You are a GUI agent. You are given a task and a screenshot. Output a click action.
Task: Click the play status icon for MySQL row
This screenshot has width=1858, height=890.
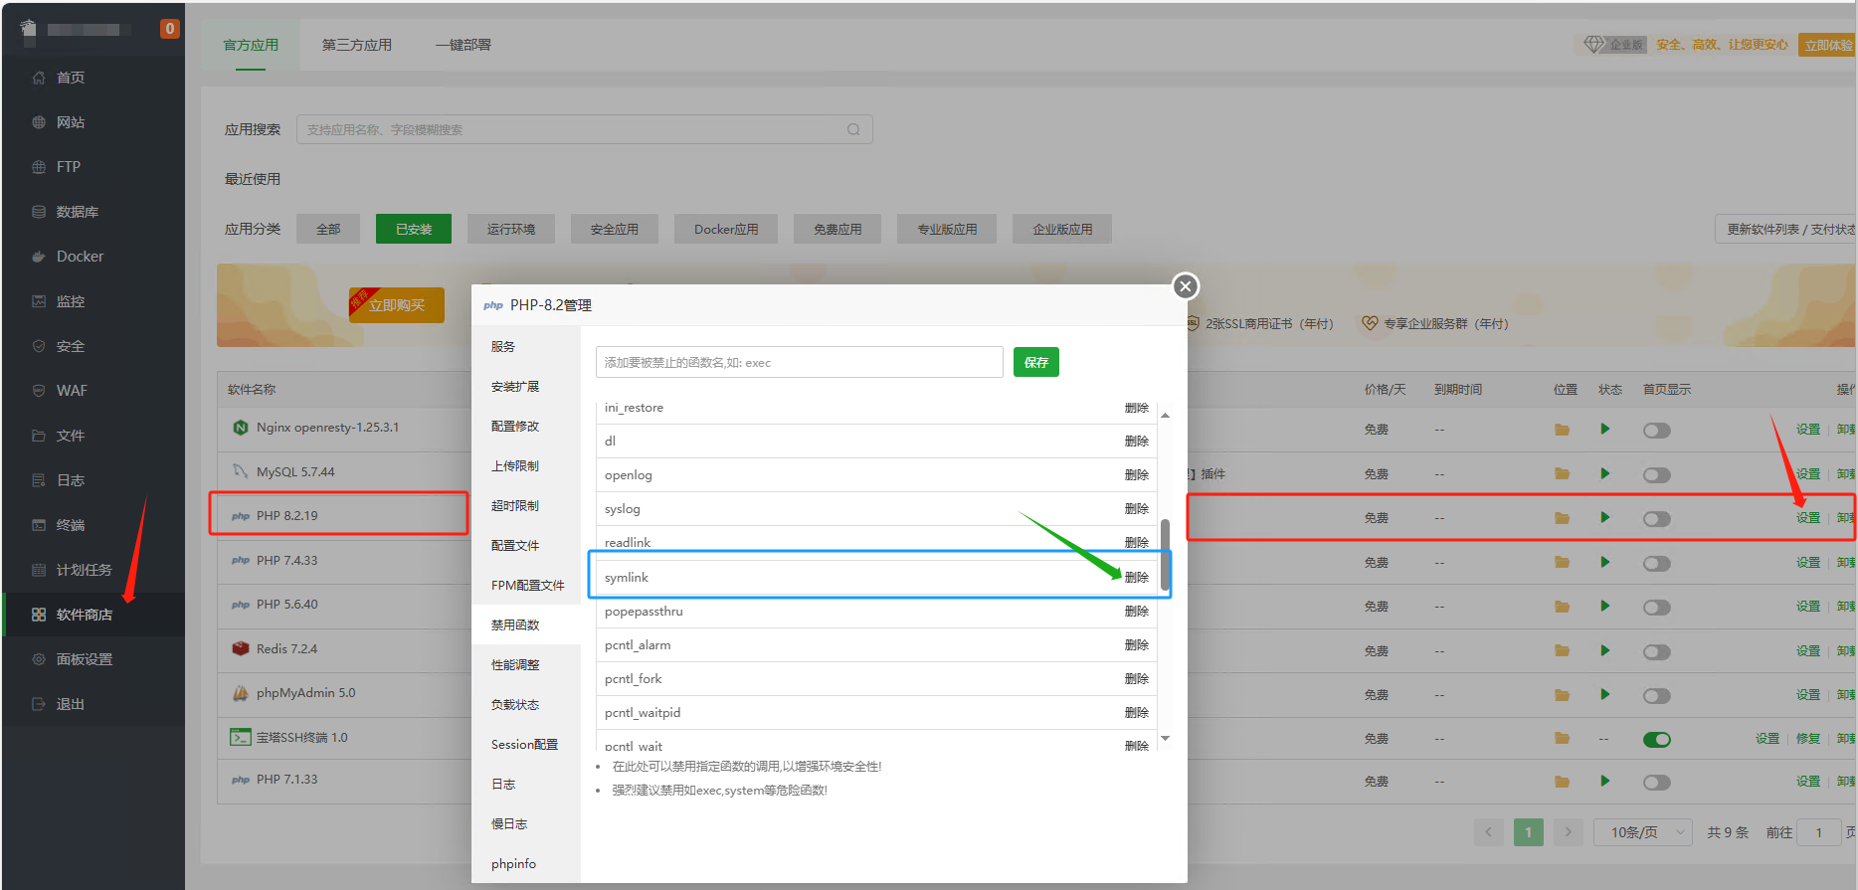point(1604,474)
